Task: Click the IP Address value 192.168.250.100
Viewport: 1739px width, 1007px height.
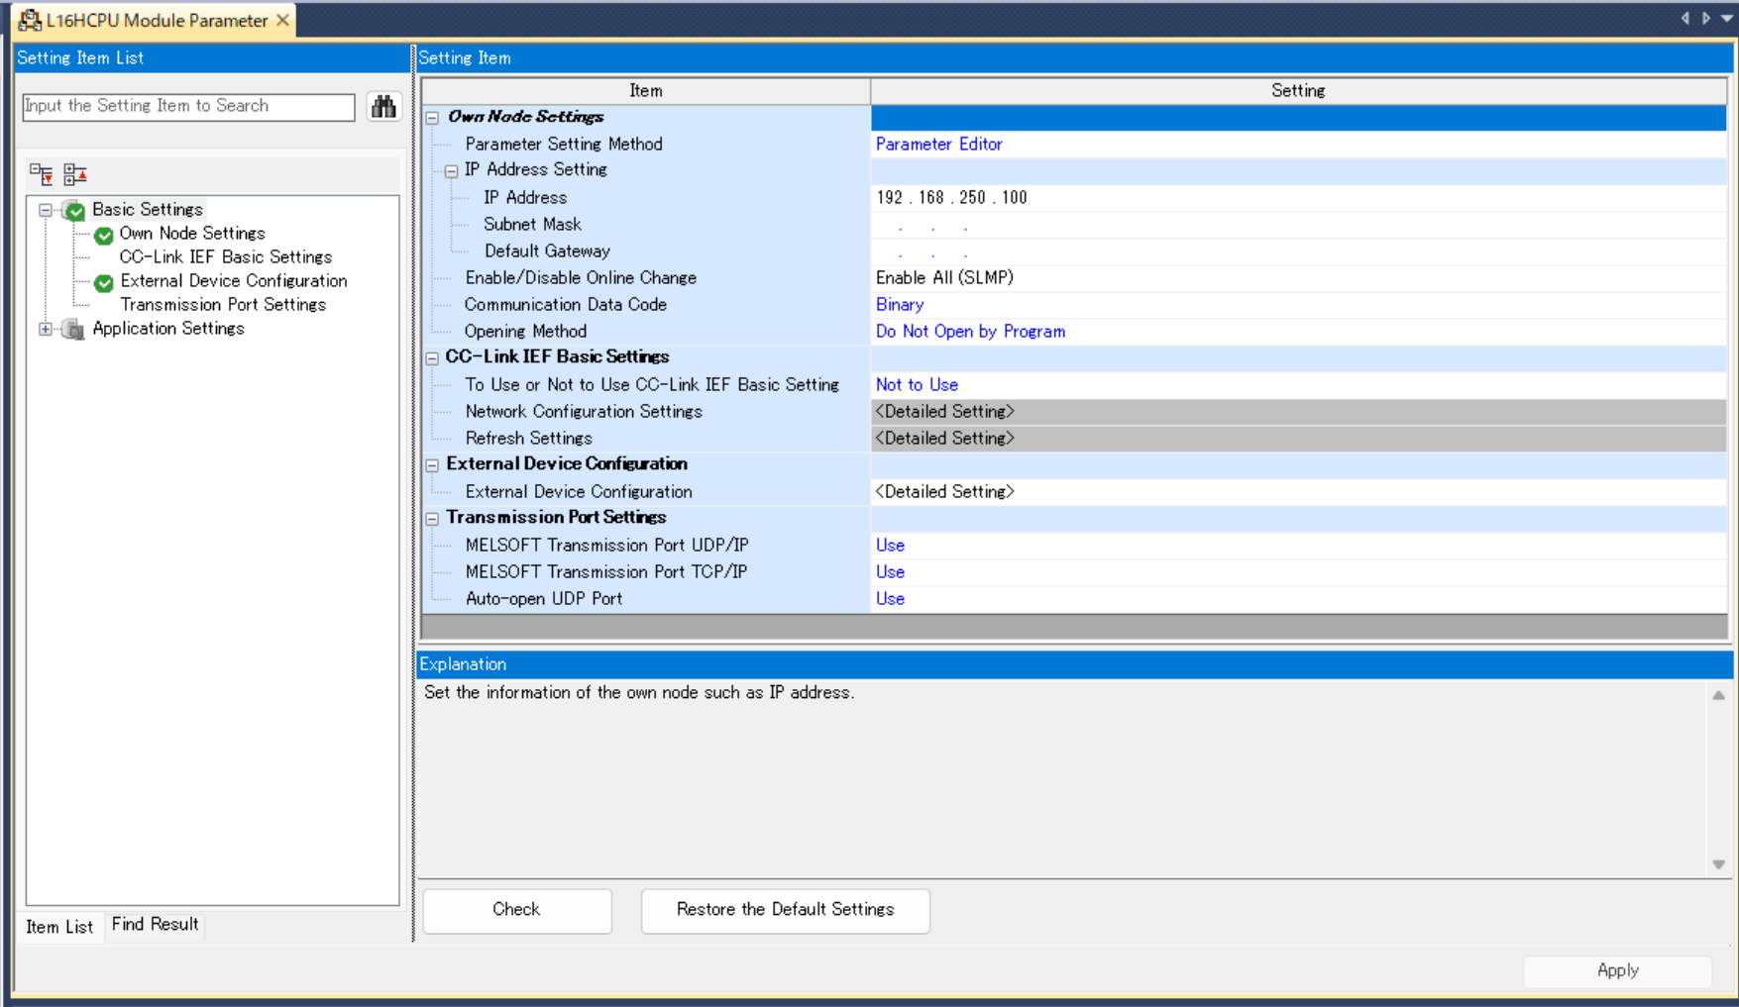Action: tap(1298, 198)
